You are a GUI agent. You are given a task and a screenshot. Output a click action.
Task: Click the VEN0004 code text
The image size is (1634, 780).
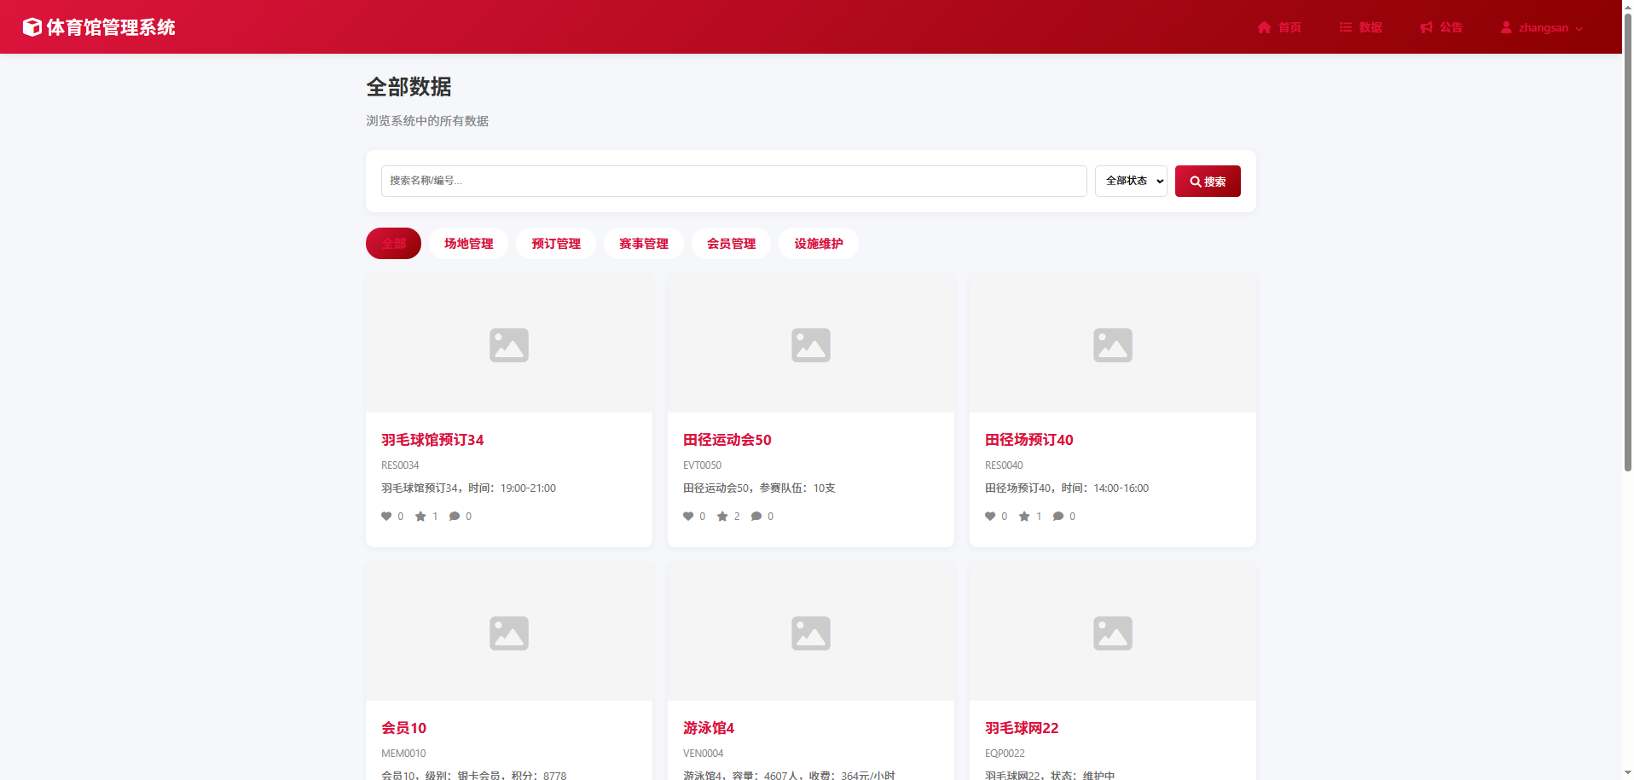tap(703, 754)
